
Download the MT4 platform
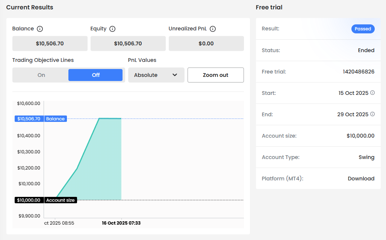click(361, 178)
